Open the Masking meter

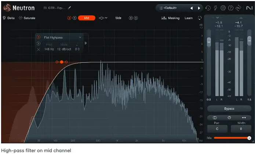[171, 18]
